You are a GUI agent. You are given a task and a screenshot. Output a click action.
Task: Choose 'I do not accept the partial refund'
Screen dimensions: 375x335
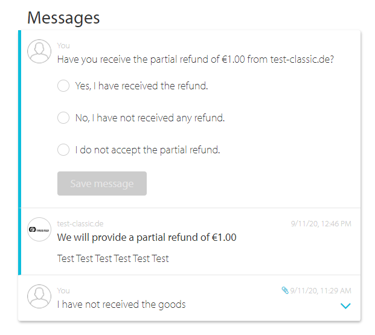[63, 150]
